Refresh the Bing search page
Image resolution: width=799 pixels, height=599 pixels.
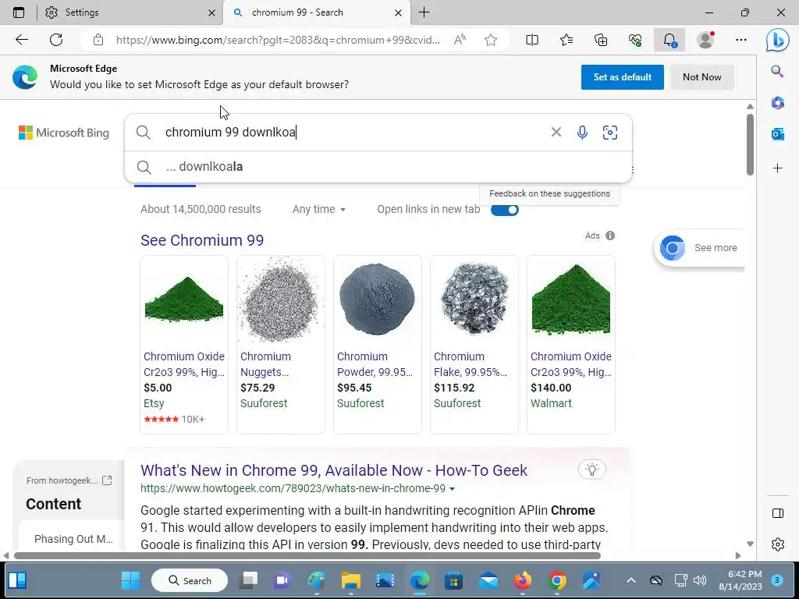(56, 40)
